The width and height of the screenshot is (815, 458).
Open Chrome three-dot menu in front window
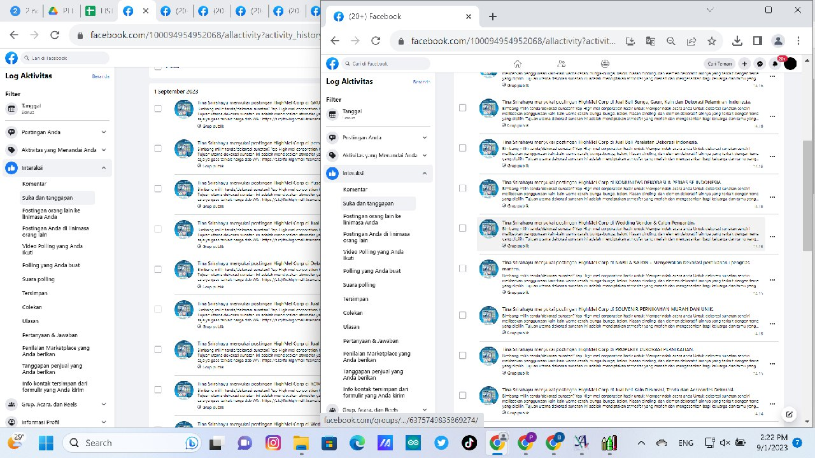[x=798, y=41]
